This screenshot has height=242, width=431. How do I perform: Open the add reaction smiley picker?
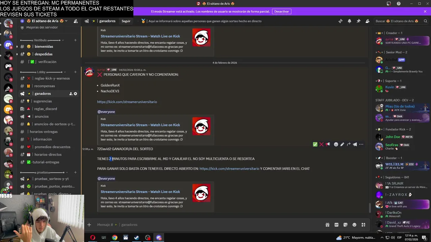point(336,144)
